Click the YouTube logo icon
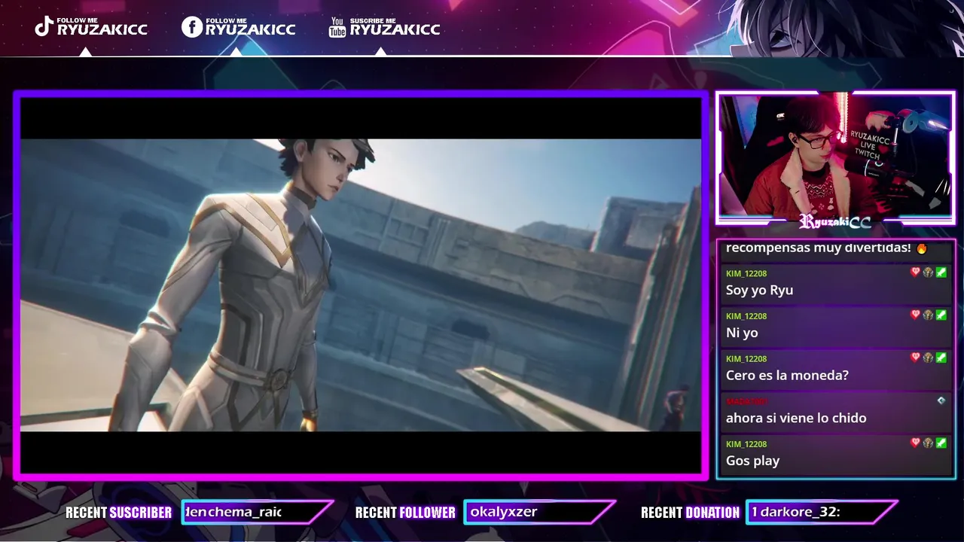The height and width of the screenshot is (542, 964). (337, 27)
